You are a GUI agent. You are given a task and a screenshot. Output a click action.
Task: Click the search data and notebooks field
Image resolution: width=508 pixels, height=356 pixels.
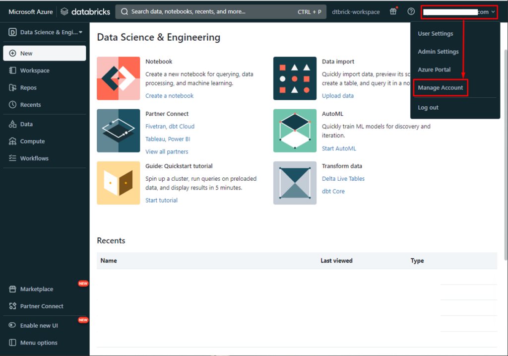213,12
